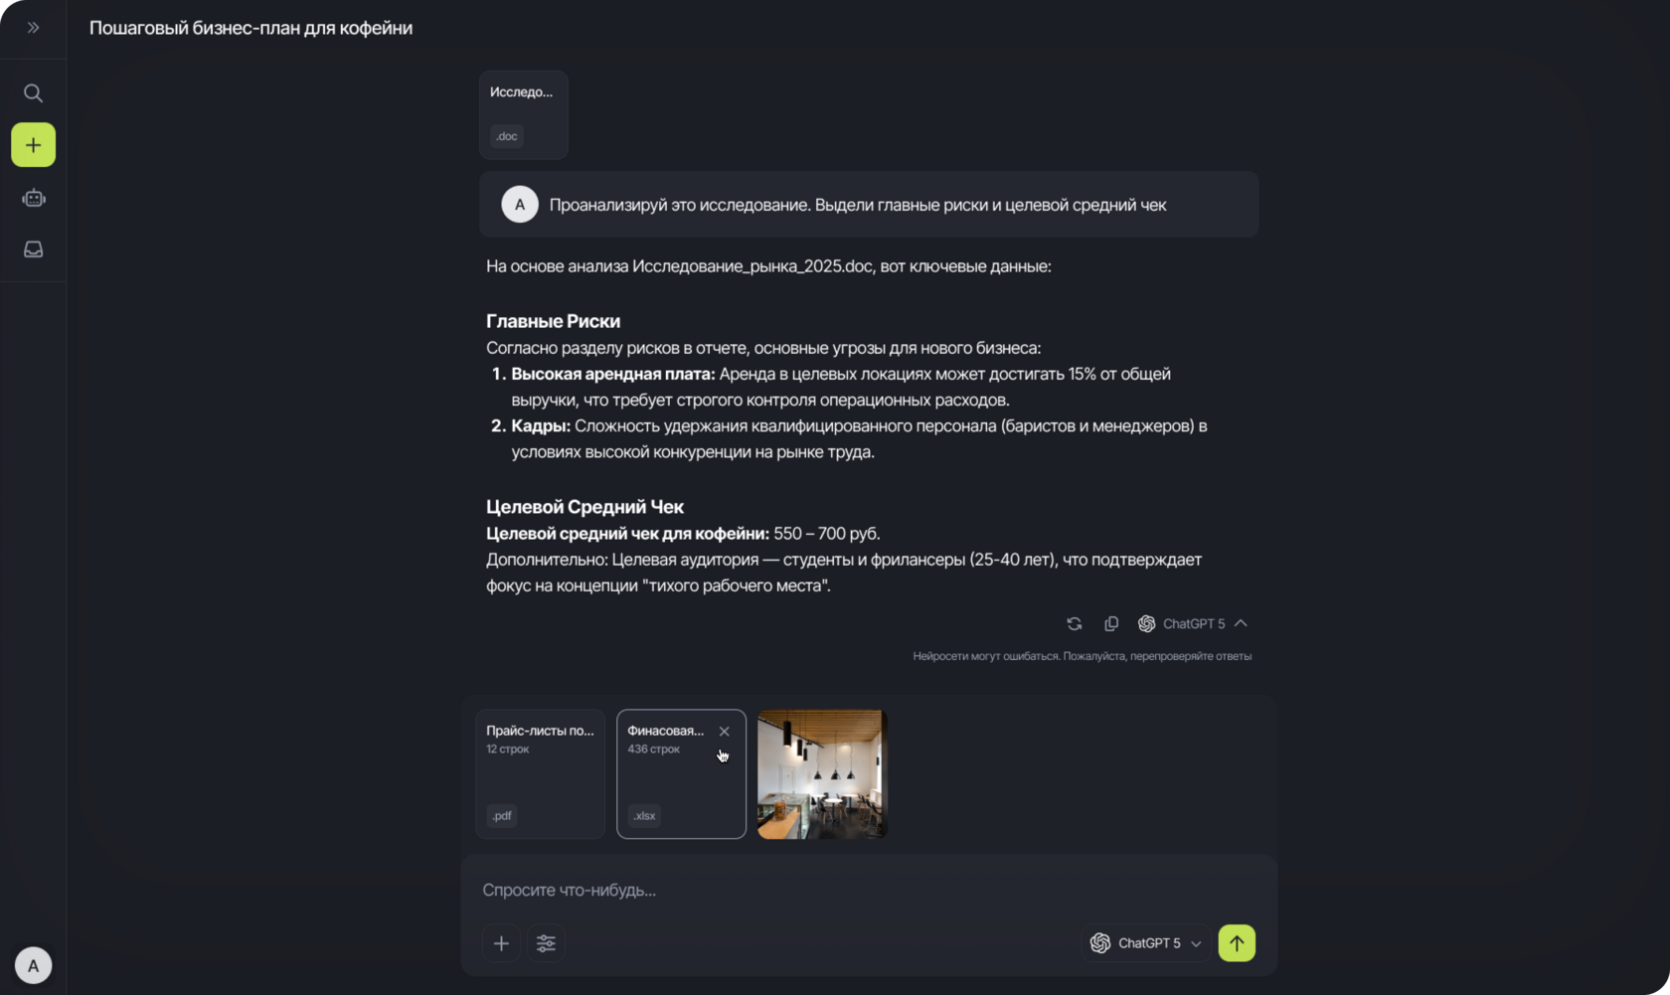This screenshot has height=995, width=1670.
Task: Click the chat title Пошаговый бизнес-план
Action: click(250, 28)
